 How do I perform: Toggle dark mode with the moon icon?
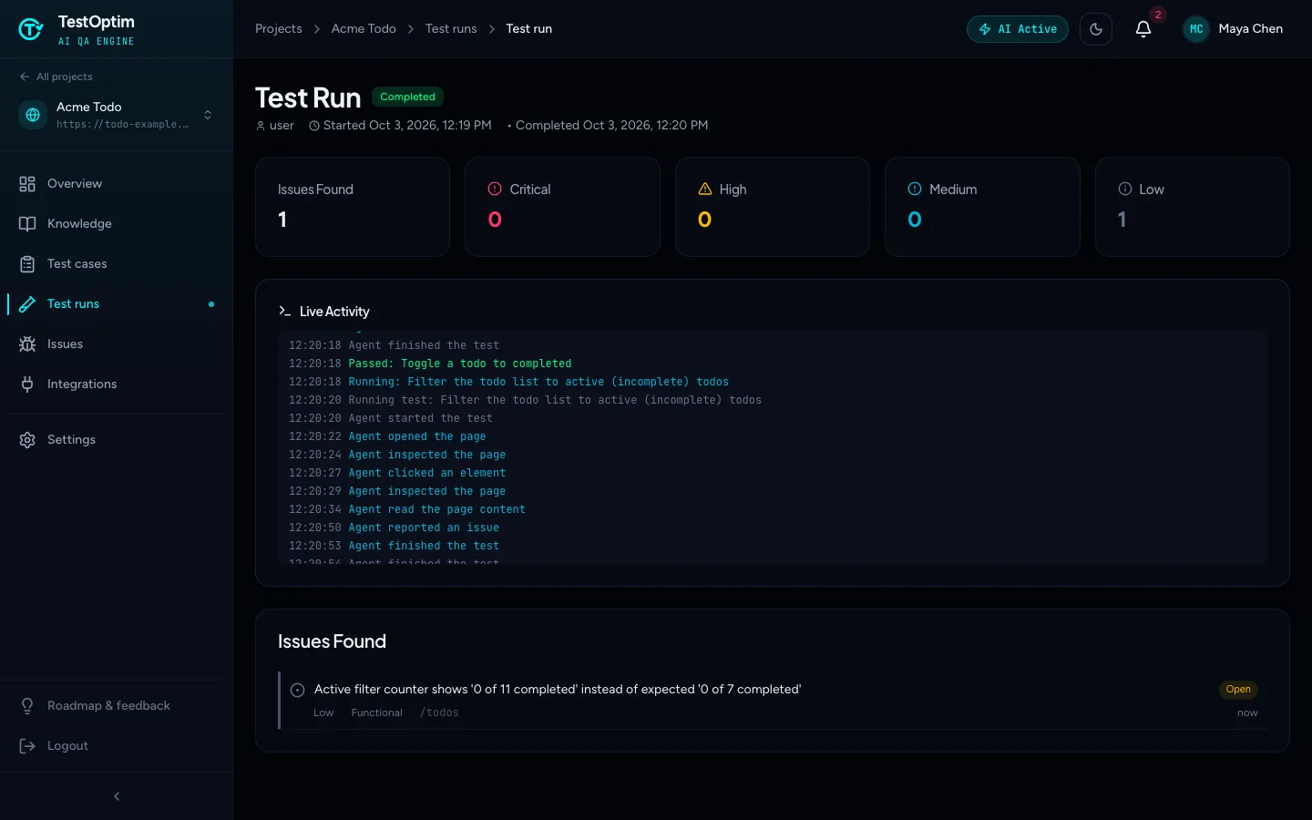pos(1096,29)
